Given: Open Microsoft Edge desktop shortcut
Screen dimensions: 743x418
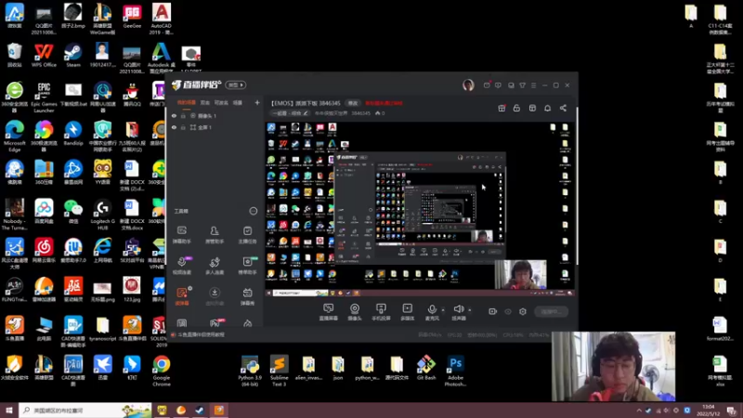Looking at the screenshot, I should [14, 136].
